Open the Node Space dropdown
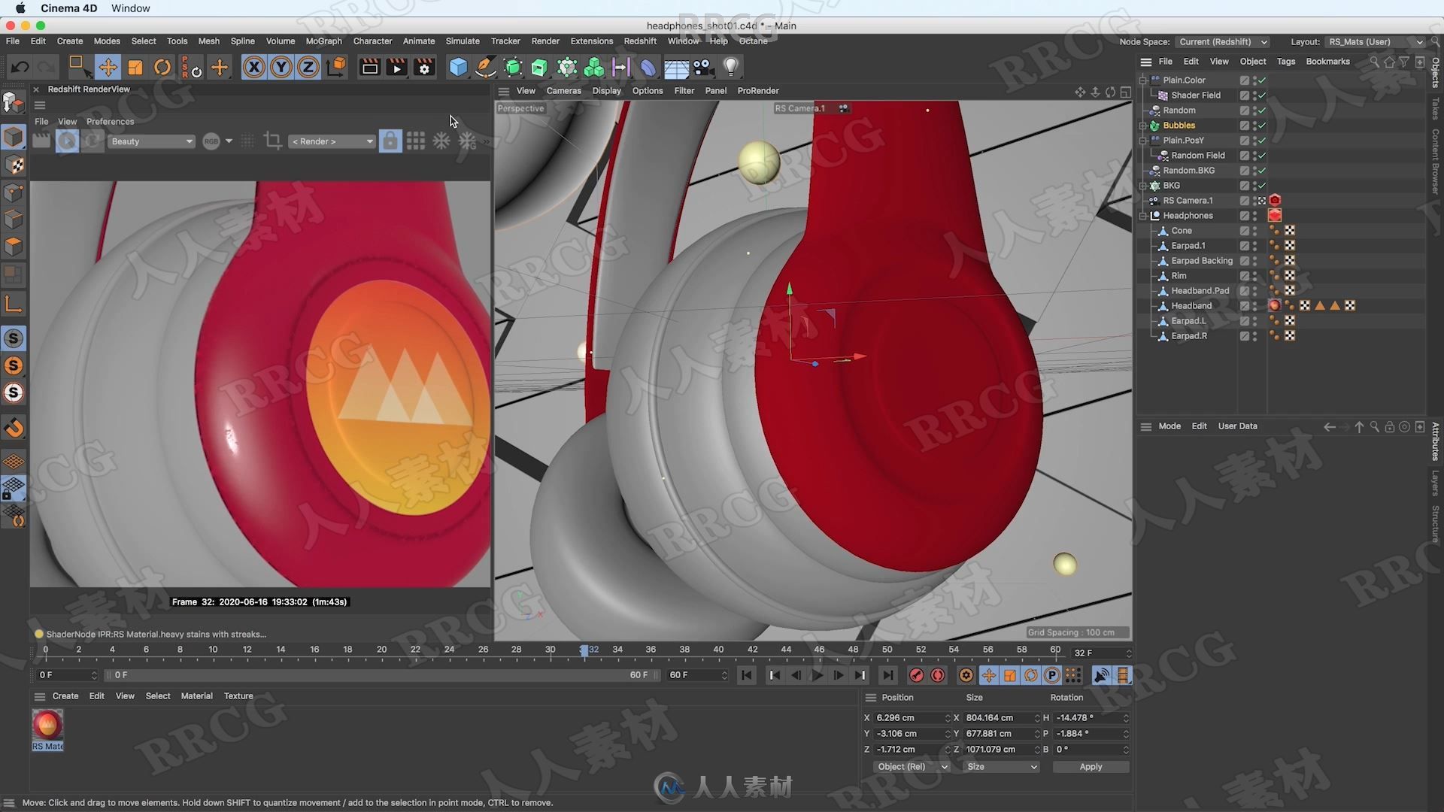 coord(1222,41)
